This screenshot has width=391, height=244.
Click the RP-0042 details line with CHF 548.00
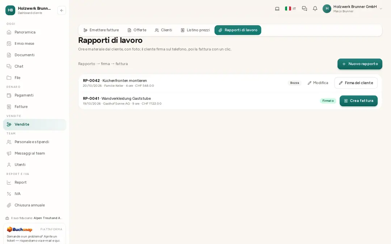click(118, 86)
